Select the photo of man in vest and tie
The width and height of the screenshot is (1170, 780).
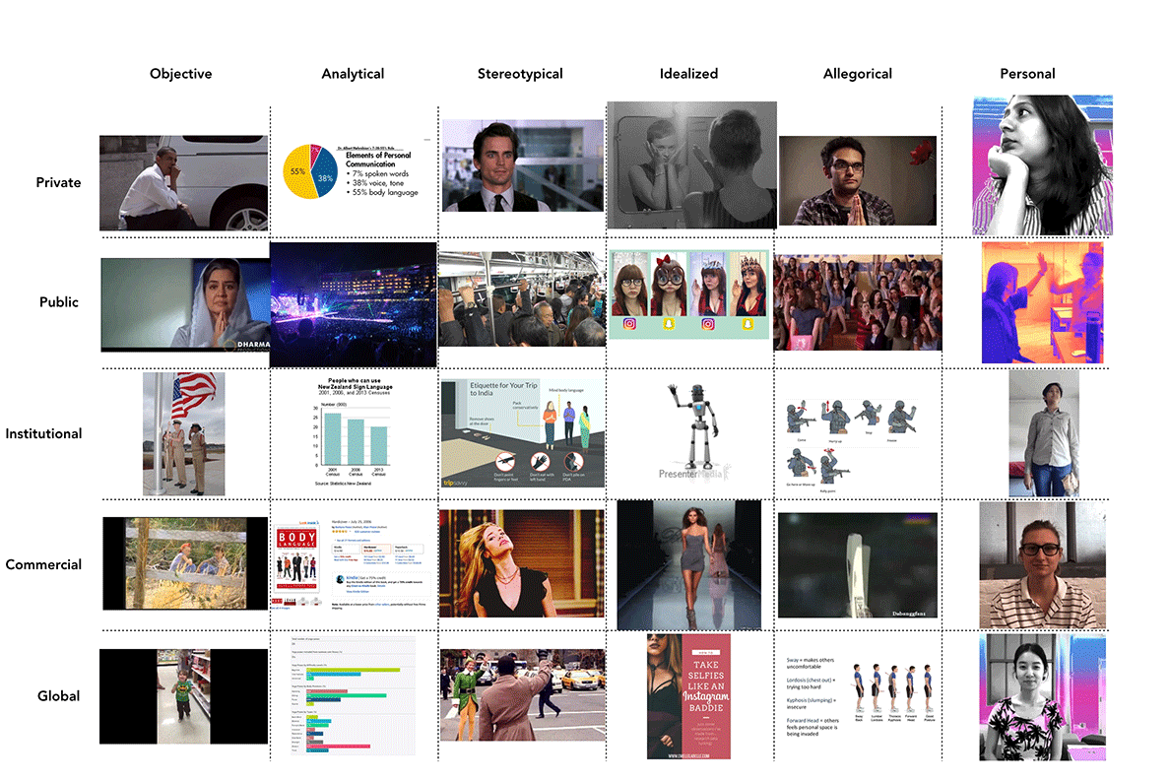tap(523, 165)
